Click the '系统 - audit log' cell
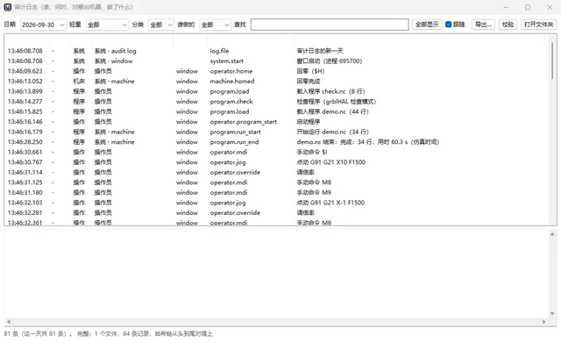The height and width of the screenshot is (343, 561). point(115,51)
